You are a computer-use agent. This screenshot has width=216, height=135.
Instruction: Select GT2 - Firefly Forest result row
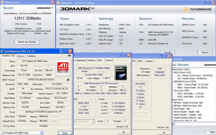(192, 78)
